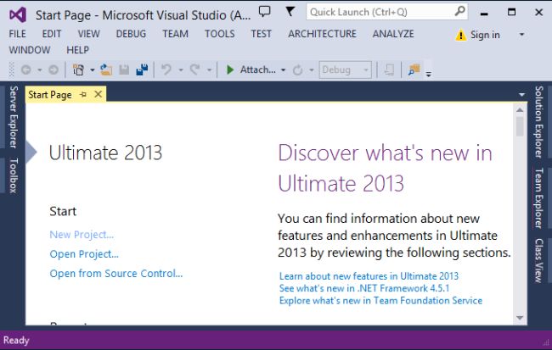Click the Navigate Forward toolbar icon
This screenshot has height=350, width=552.
coord(54,70)
